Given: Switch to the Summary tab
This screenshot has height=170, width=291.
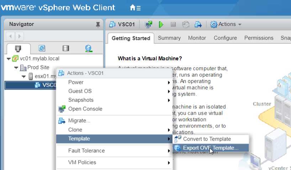Looking at the screenshot, I should 169,38.
